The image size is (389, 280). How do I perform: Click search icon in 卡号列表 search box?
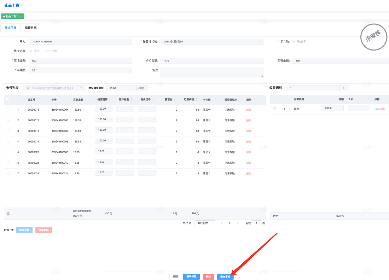(81, 88)
